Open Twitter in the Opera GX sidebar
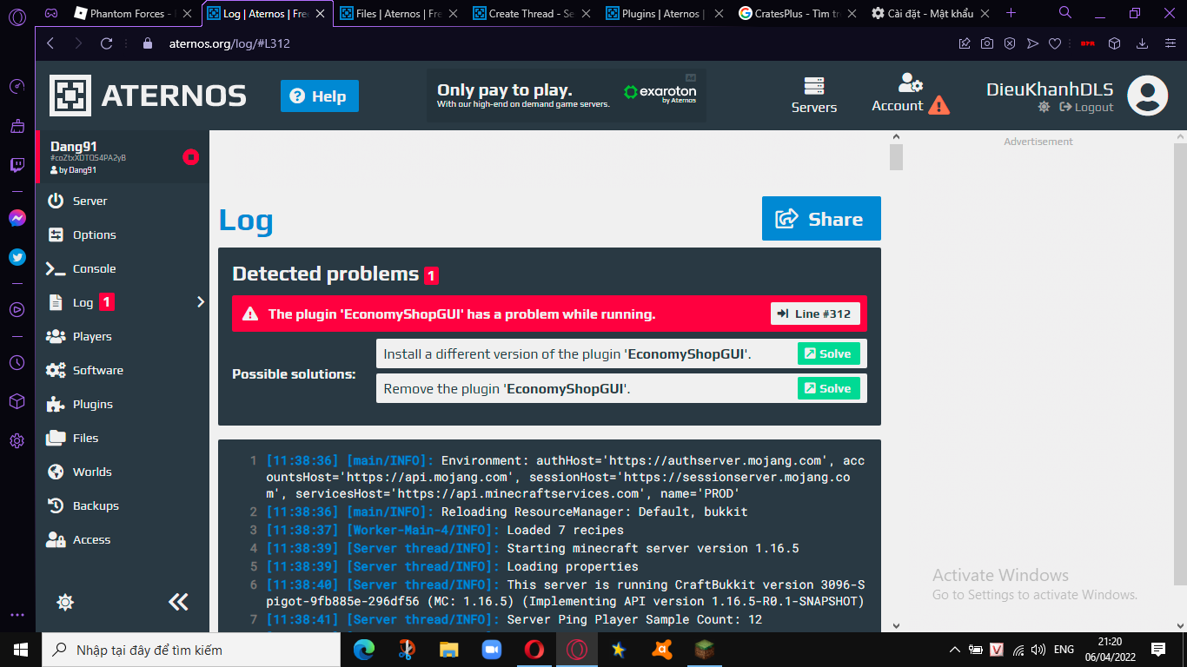 17,257
